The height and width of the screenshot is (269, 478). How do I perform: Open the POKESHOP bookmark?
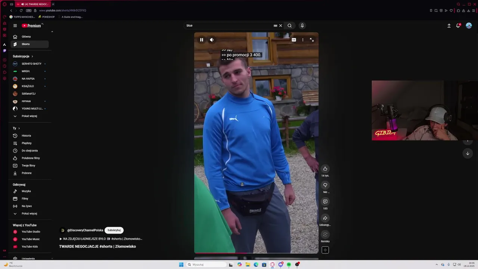[x=46, y=17]
